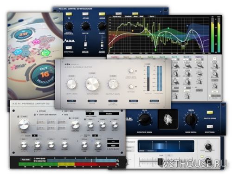Click the lower magnifier icon beside the loudness meter
Image resolution: width=232 pixels, height=174 pixels.
click(118, 164)
